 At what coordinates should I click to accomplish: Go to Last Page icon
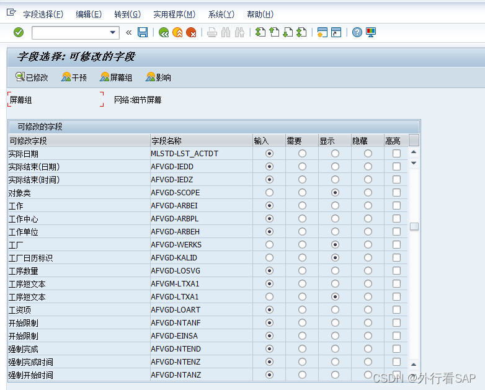point(301,32)
